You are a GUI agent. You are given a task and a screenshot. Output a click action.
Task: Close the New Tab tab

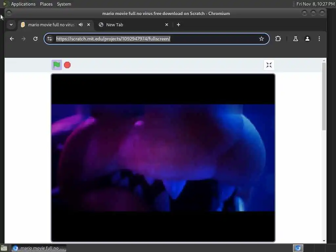tap(167, 25)
